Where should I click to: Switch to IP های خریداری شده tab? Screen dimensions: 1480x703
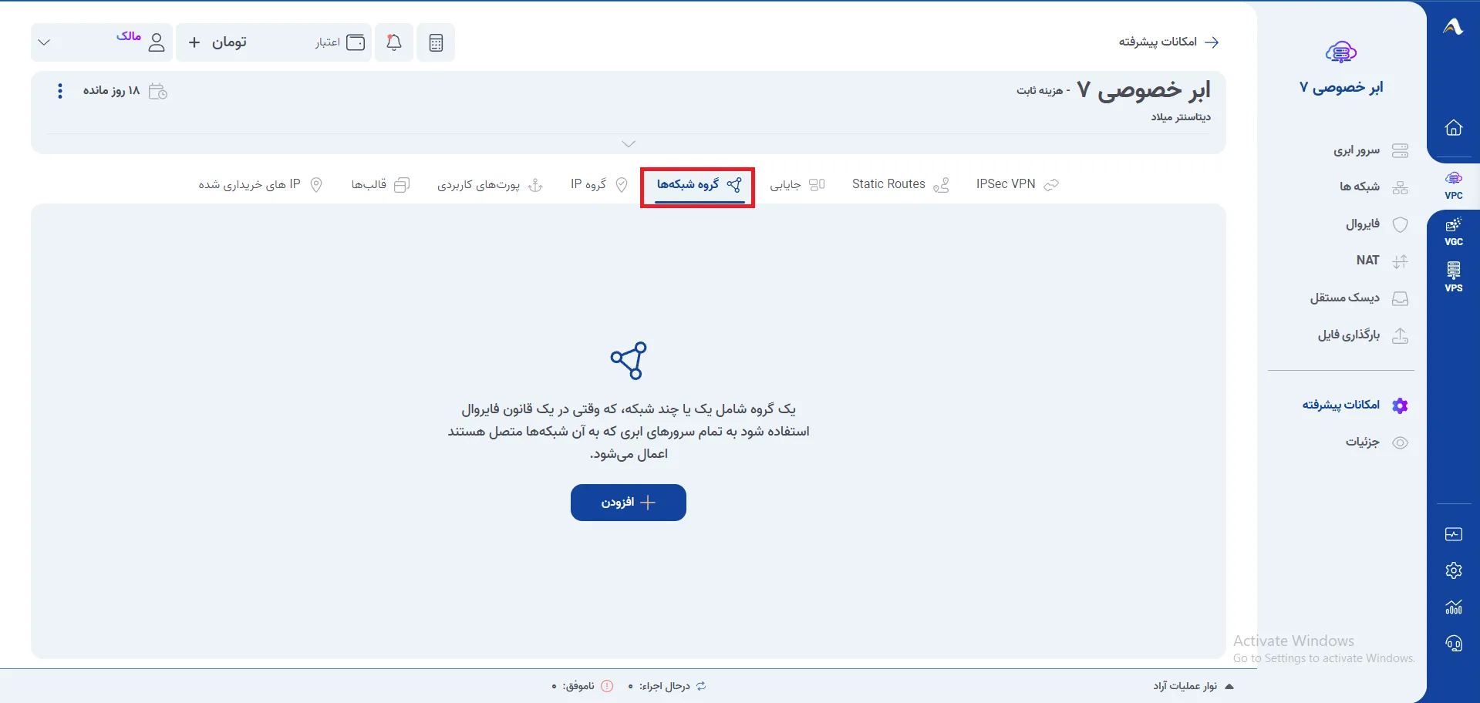260,185
